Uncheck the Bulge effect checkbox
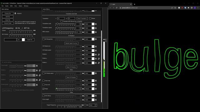Screen dimensions: 200x112 tap(43, 89)
